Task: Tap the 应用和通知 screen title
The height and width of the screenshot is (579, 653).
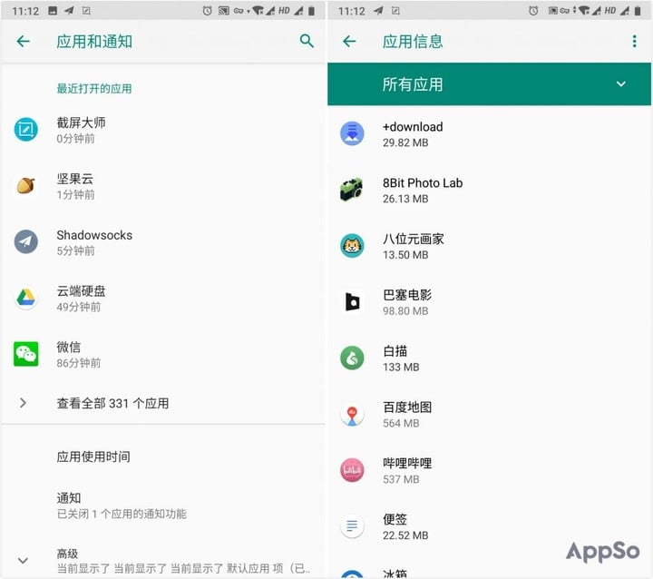Action: [x=94, y=42]
